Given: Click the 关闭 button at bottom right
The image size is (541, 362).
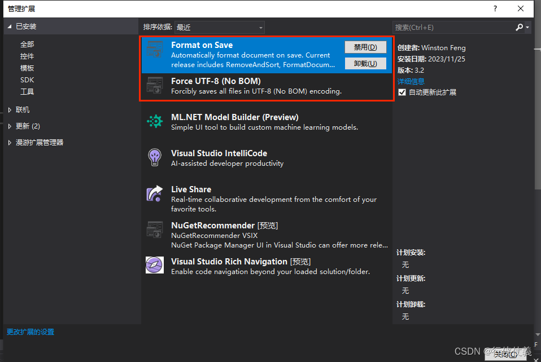Looking at the screenshot, I should click(505, 354).
